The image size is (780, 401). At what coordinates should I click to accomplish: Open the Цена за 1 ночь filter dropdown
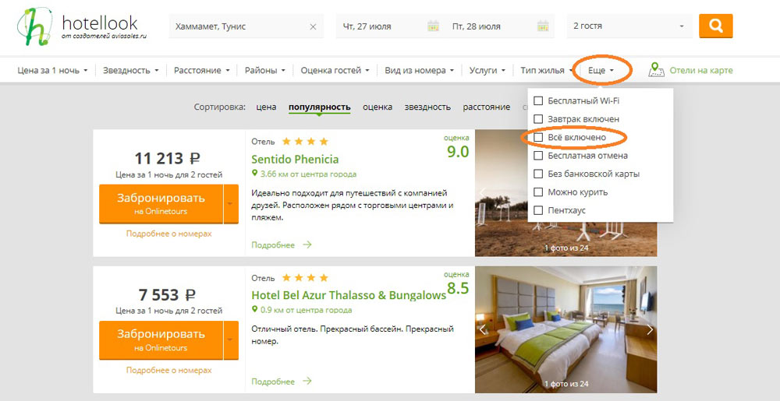52,71
